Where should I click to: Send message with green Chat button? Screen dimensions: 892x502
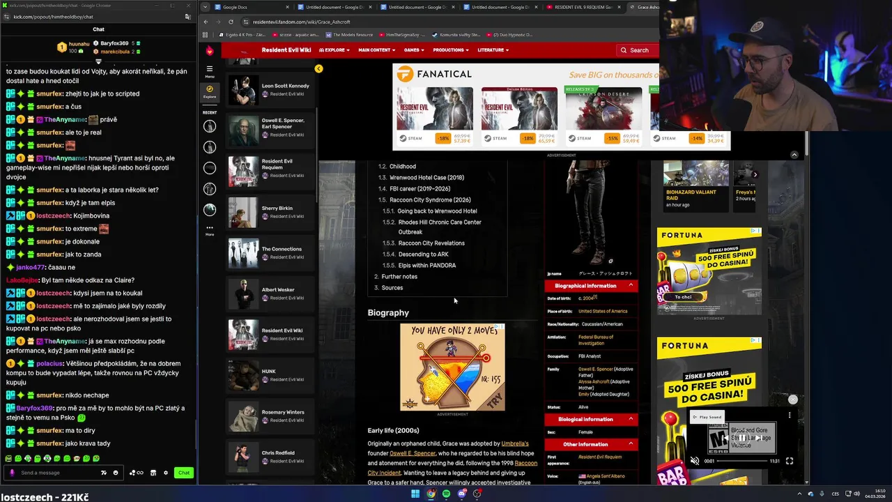click(183, 473)
